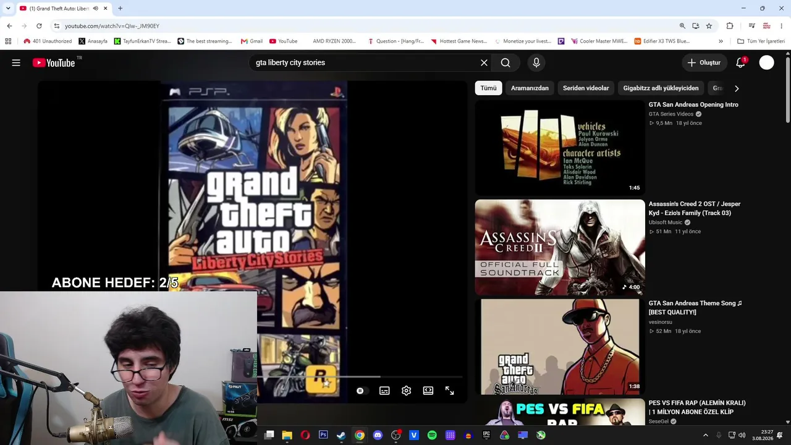Show hidden system tray icons
Image resolution: width=791 pixels, height=445 pixels.
706,435
